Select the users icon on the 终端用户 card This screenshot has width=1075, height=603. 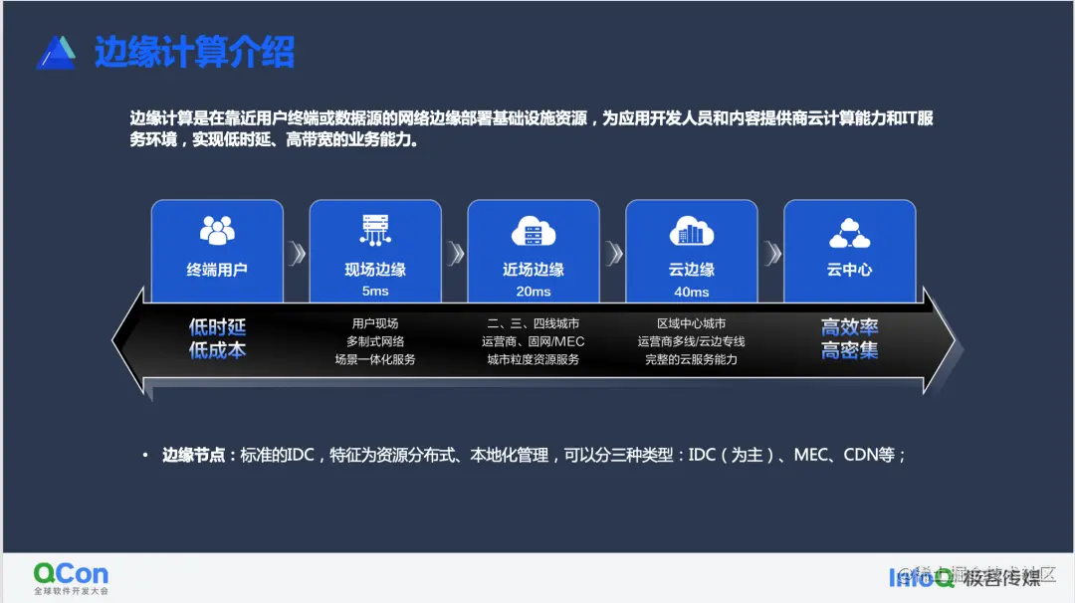pos(217,233)
